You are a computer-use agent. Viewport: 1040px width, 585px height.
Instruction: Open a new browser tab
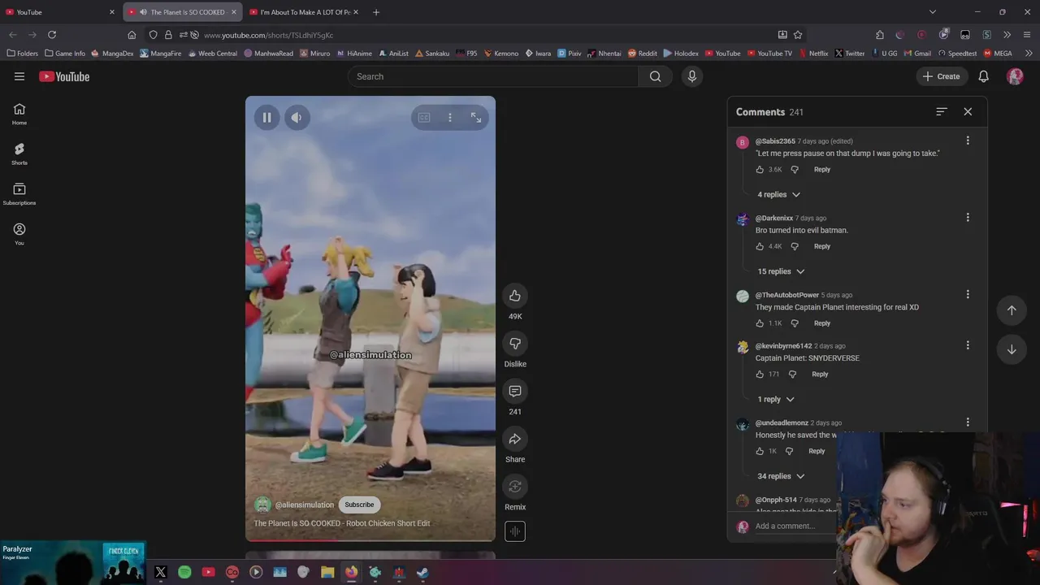pos(376,12)
